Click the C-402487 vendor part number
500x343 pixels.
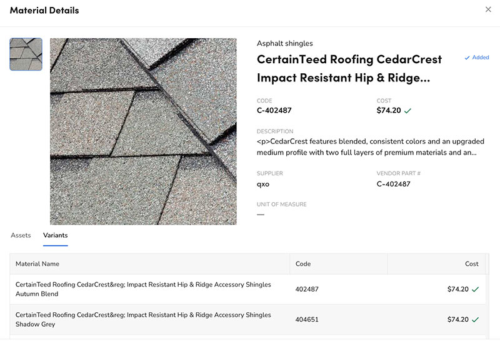tap(394, 184)
